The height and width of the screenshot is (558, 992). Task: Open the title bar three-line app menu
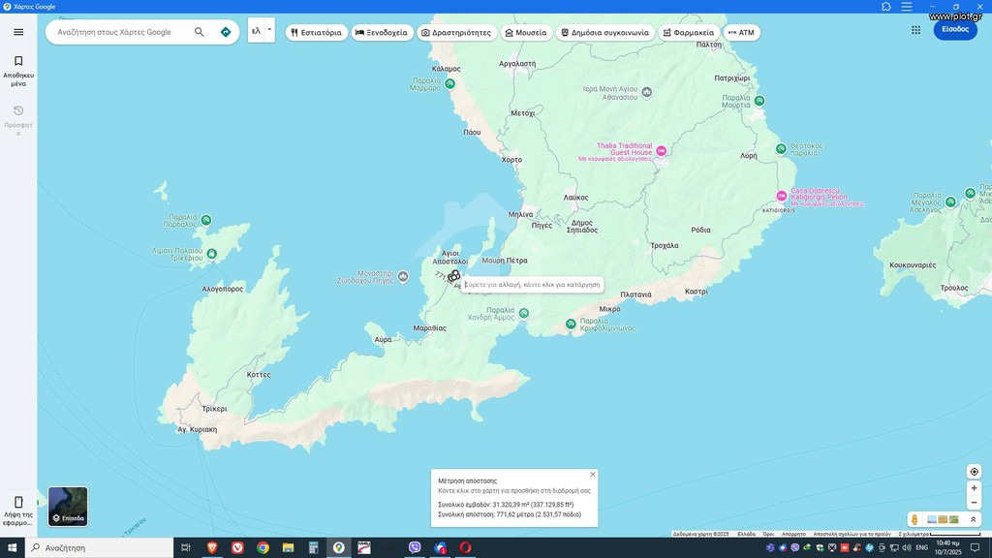point(907,7)
